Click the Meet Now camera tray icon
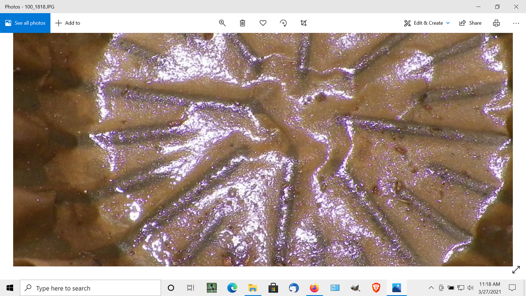The width and height of the screenshot is (526, 296). [x=441, y=288]
